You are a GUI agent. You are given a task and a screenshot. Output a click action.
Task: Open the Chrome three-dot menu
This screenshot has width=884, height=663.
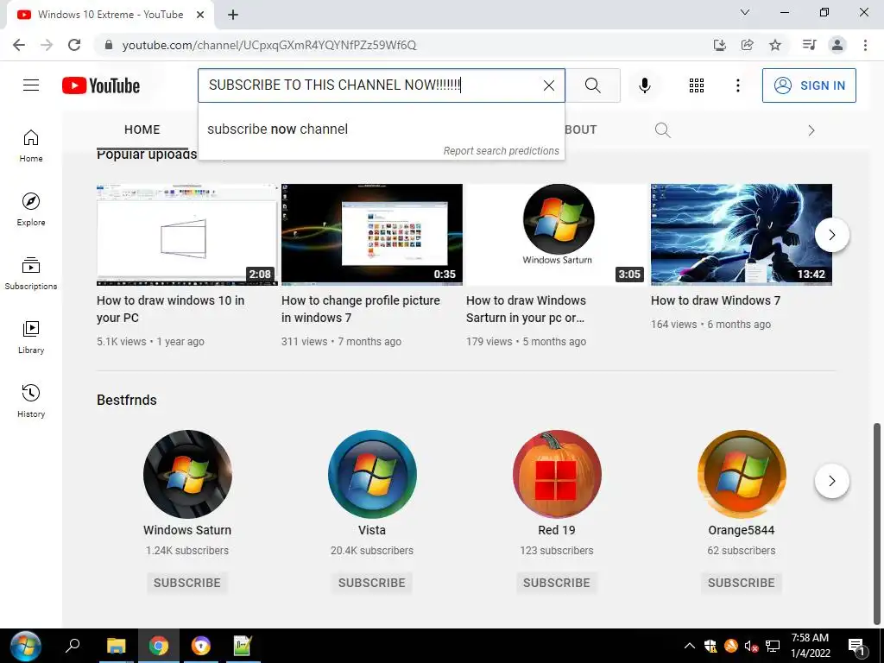(x=865, y=45)
